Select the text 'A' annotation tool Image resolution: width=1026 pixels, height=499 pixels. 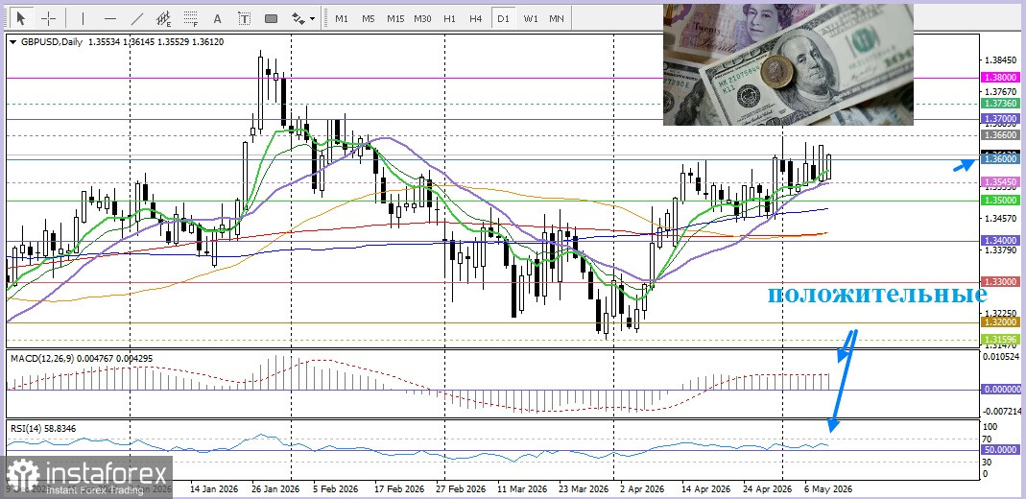click(x=218, y=18)
